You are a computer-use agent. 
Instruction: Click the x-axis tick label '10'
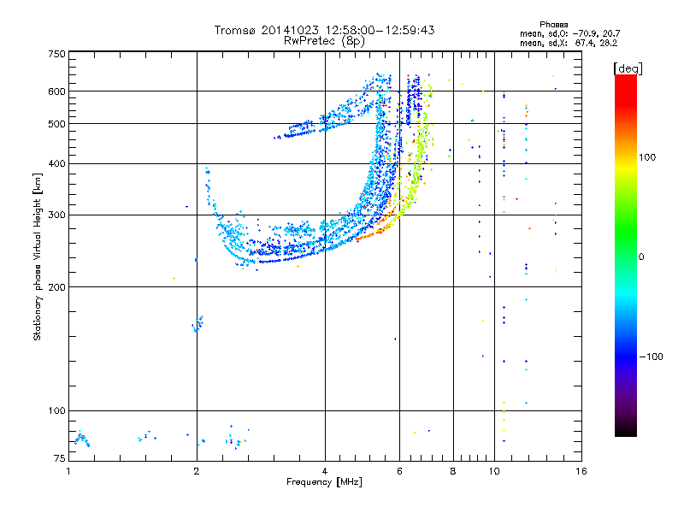(x=494, y=471)
